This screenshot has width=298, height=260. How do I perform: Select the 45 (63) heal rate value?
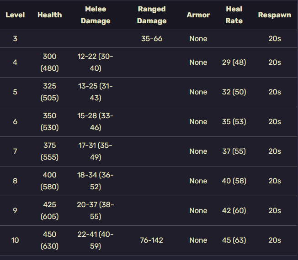[x=234, y=240]
